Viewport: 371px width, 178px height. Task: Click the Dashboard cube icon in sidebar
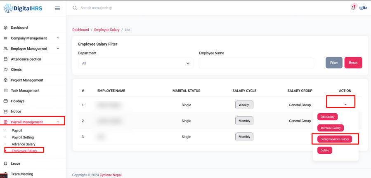coord(6,28)
